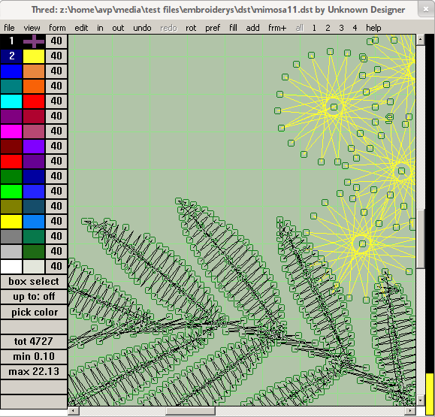Open the edit menu
The image size is (435, 417).
(81, 28)
